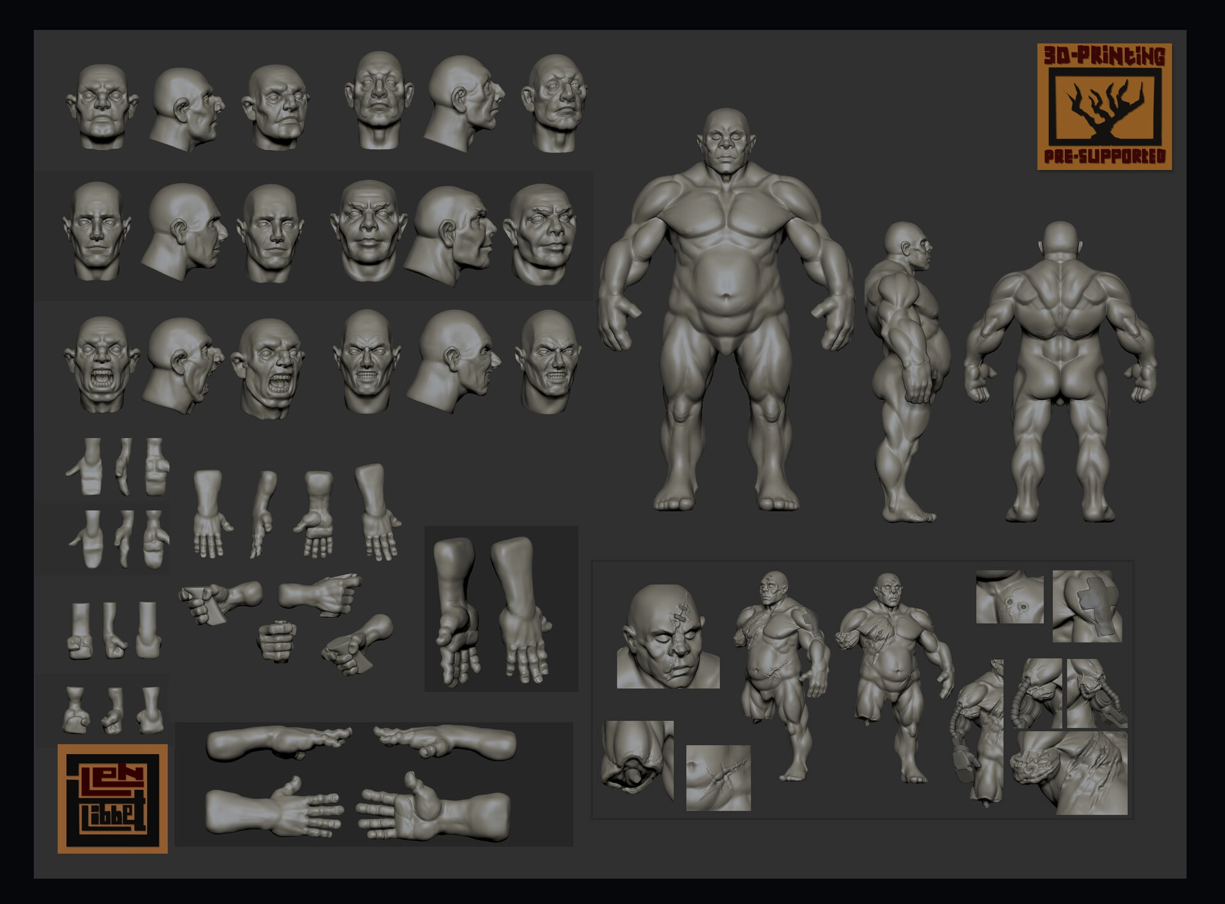Click the Len Libbet logo
This screenshot has height=904, width=1225.
(112, 798)
